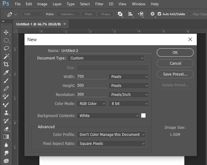Viewport: 207px width, 165px height.
Task: Select the Elliptical Marquee tool
Action: pos(6,40)
